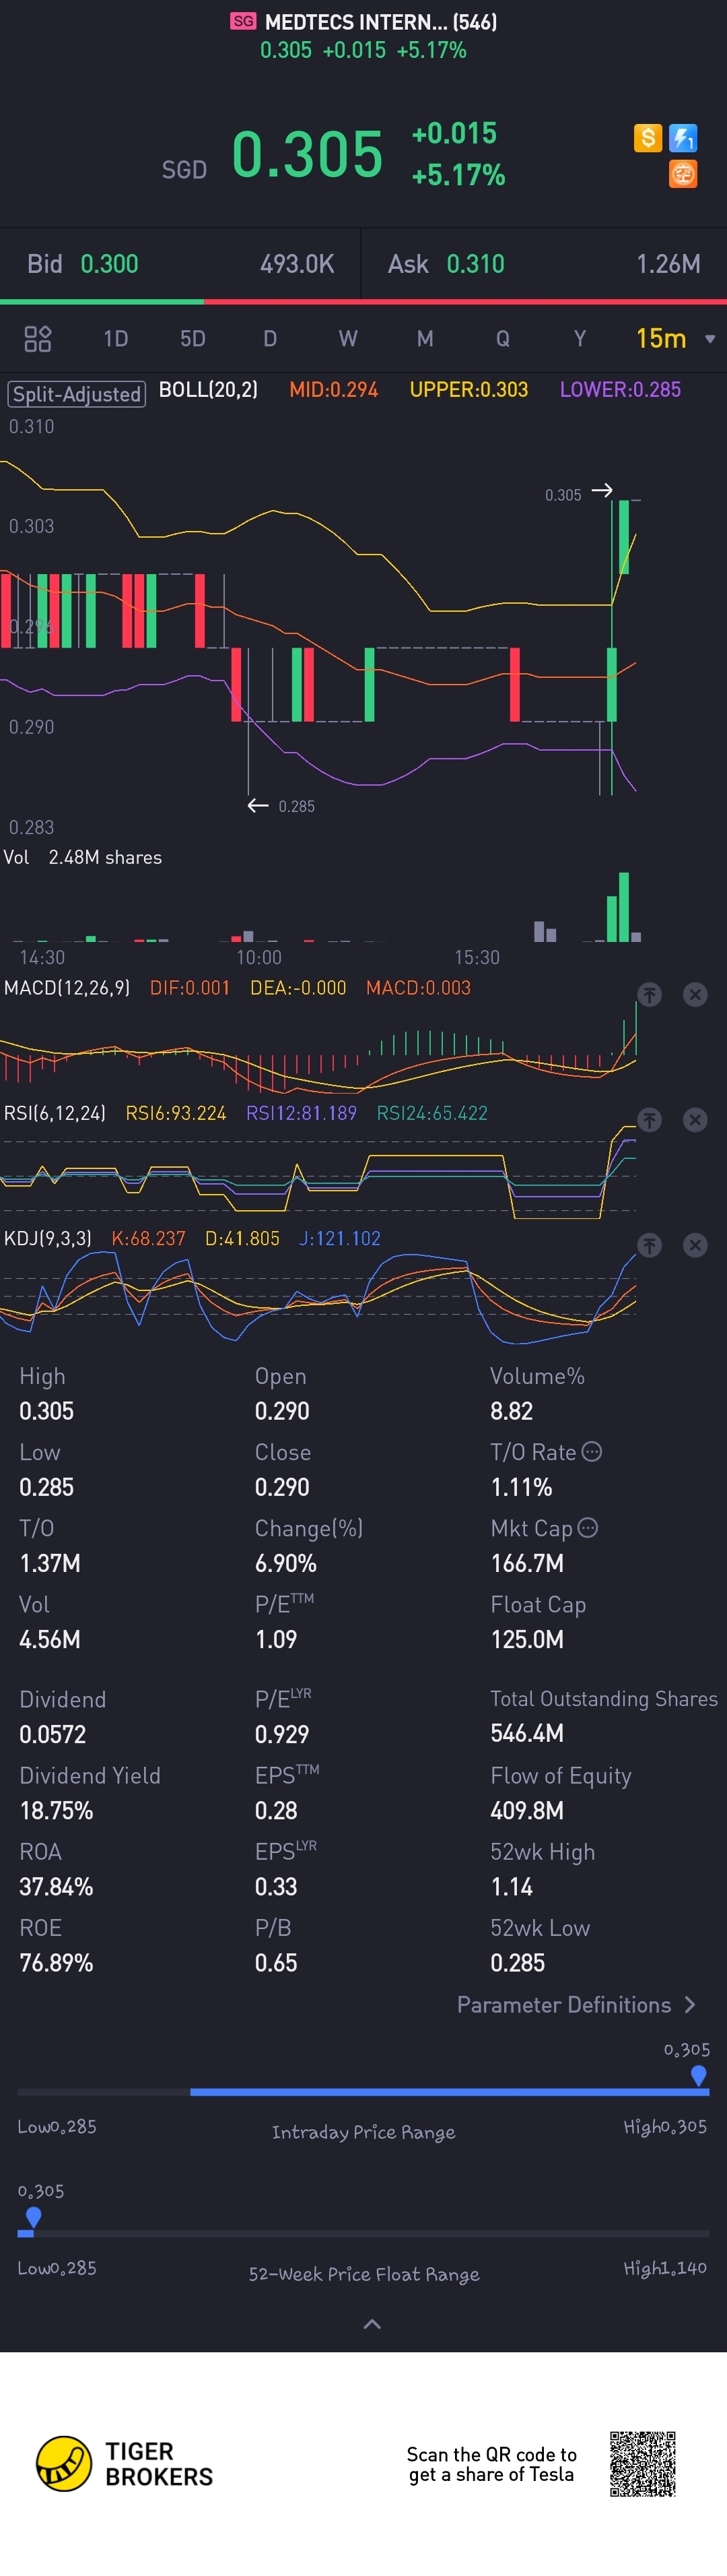The height and width of the screenshot is (2576, 727).
Task: Tap the intraday price range marker
Action: pos(699,2075)
